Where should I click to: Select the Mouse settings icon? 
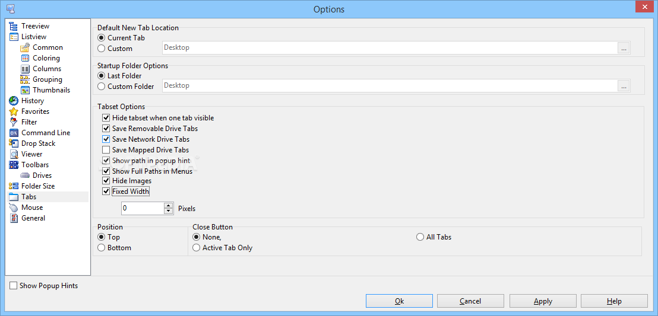[x=14, y=208]
